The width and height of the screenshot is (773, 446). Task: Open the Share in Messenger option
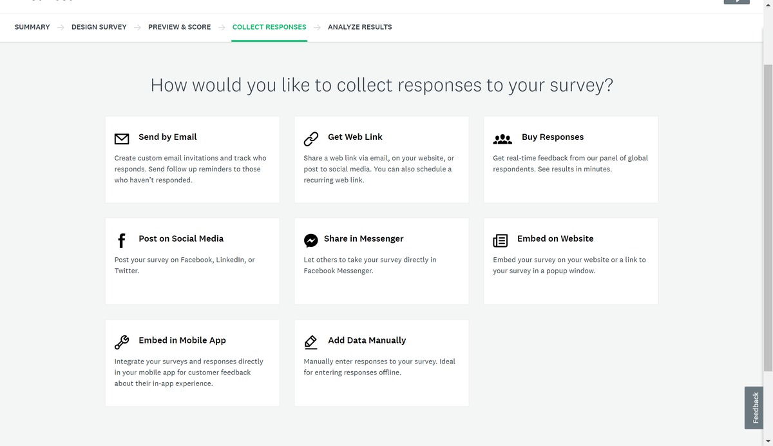(381, 260)
